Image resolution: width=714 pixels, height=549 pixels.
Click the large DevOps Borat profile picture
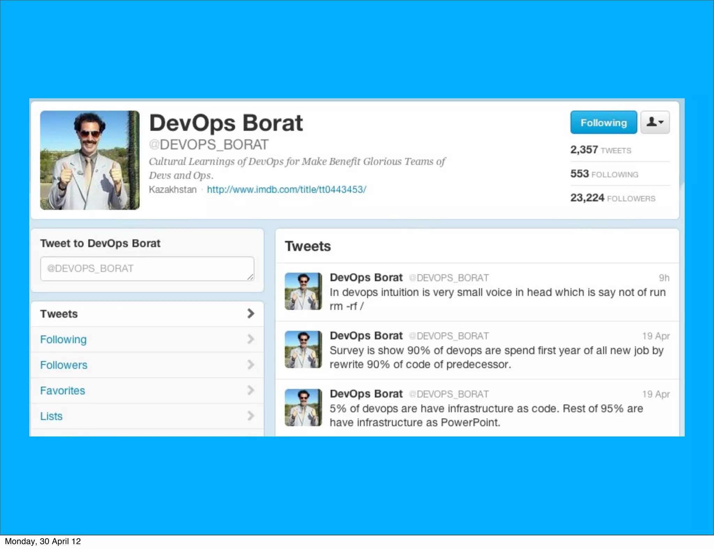click(90, 160)
